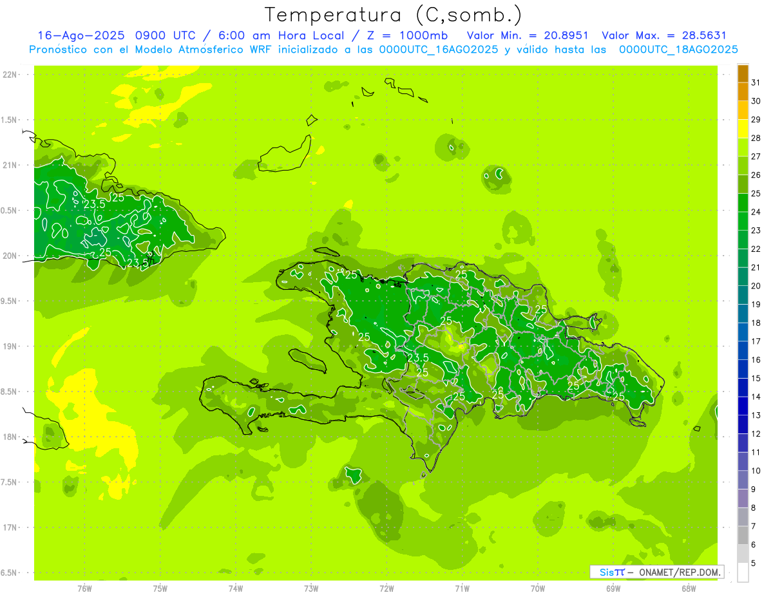
Task: Click the '0900 UTC' time label
Action: click(x=166, y=35)
